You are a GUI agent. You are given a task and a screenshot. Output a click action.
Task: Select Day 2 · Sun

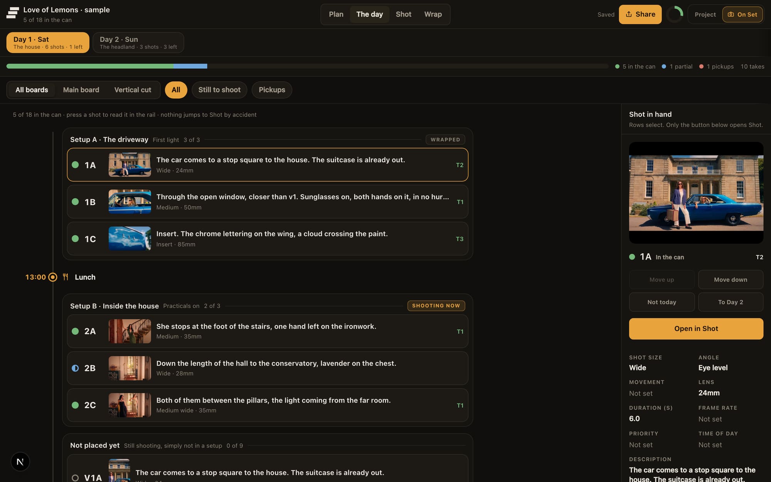(x=138, y=42)
